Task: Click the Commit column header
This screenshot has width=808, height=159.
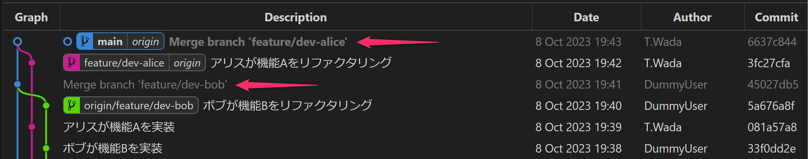Action: (x=776, y=17)
